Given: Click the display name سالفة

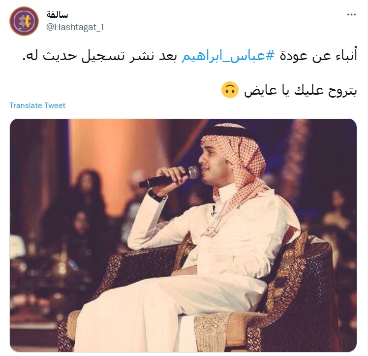Looking at the screenshot, I should pyautogui.click(x=57, y=15).
